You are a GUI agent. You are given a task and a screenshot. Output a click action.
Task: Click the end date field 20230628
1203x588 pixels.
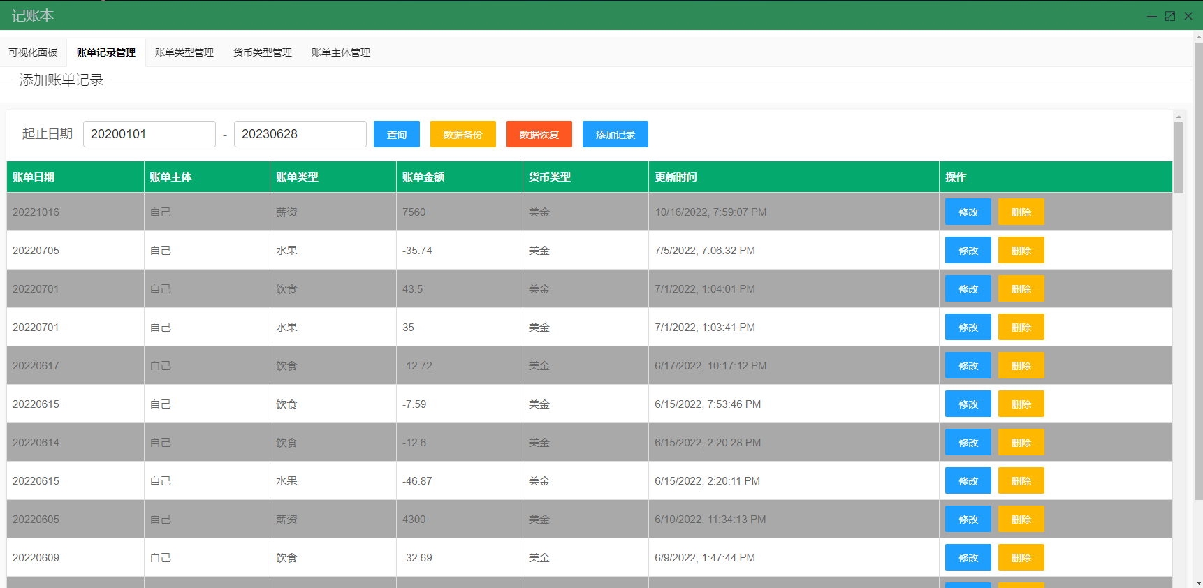pos(300,134)
